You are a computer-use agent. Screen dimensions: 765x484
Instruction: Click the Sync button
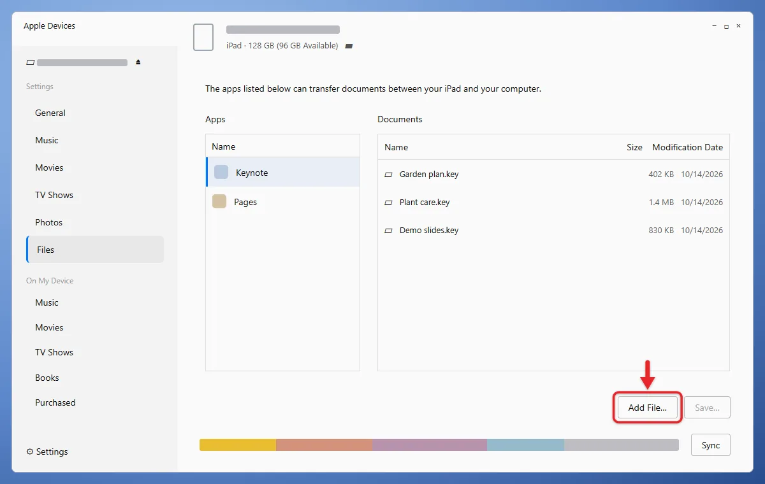click(711, 445)
